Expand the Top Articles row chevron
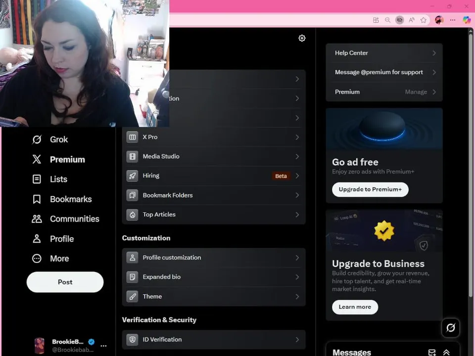This screenshot has height=356, width=475. tap(297, 215)
